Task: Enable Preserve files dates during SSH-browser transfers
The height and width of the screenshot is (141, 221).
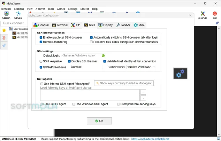Action: point(91,42)
